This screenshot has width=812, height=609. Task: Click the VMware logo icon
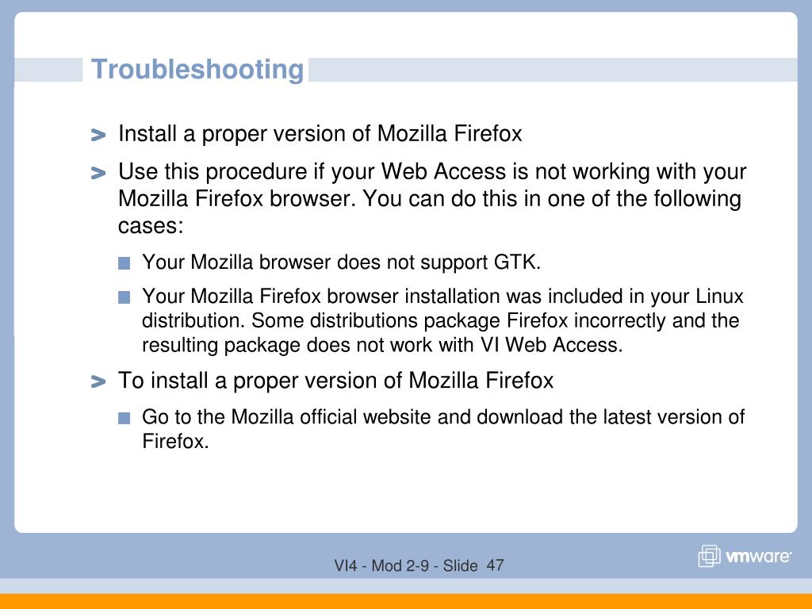tap(745, 556)
